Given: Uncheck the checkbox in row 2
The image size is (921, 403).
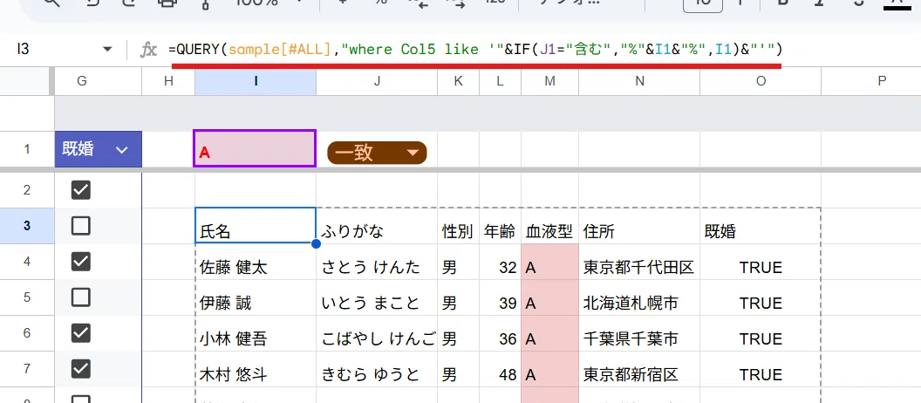Looking at the screenshot, I should click(80, 190).
